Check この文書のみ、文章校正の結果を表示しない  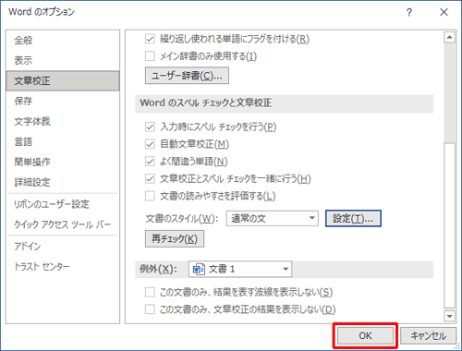coord(150,309)
